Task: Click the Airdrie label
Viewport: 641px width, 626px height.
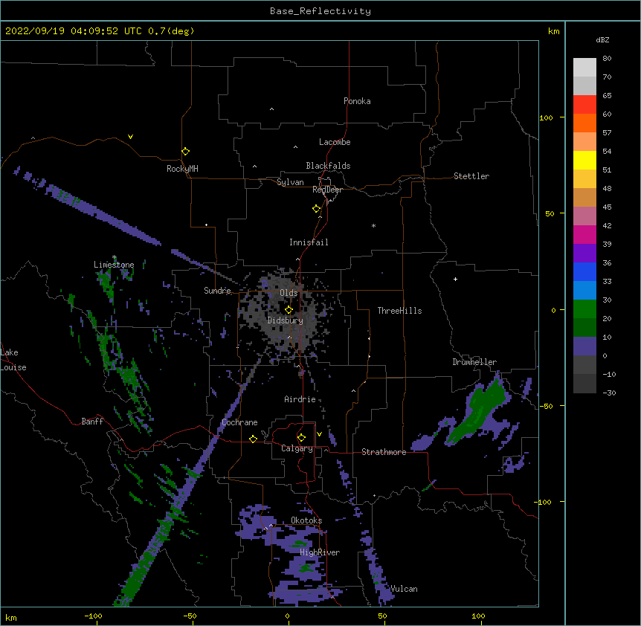Action: (300, 399)
